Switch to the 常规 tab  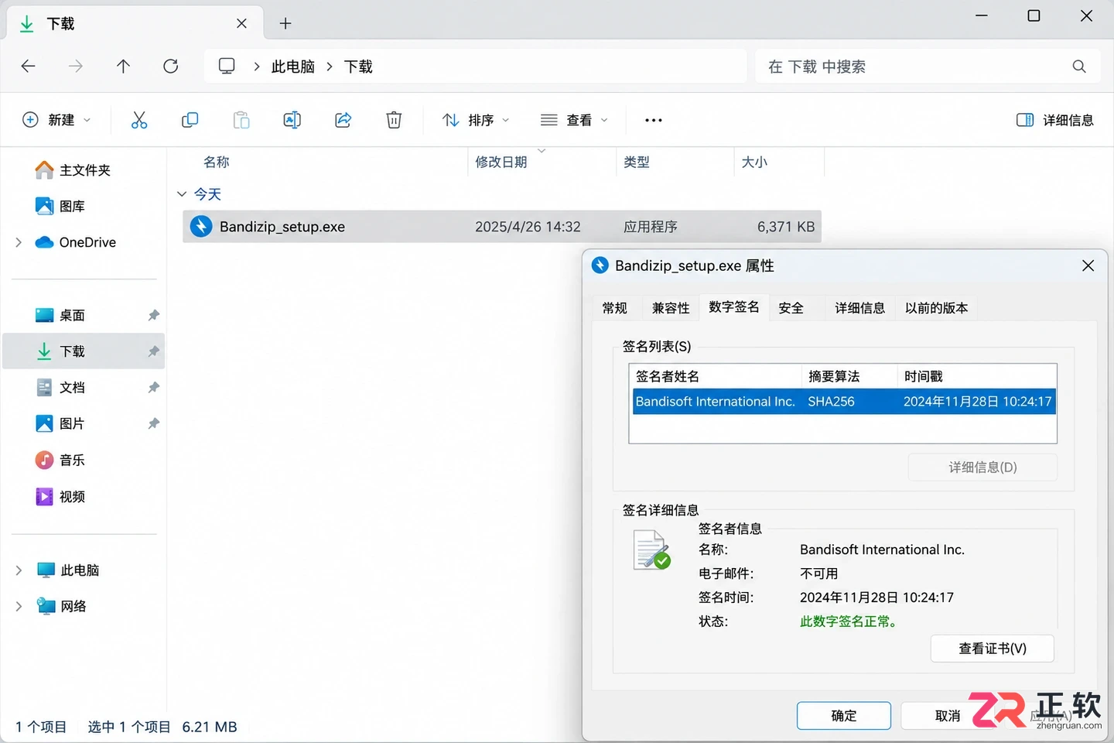click(x=615, y=308)
